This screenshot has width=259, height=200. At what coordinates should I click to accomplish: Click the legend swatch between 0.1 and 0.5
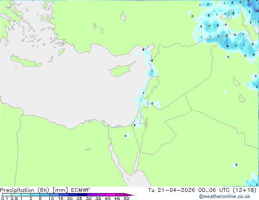[x=7, y=195]
